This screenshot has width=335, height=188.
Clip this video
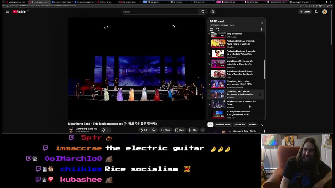193,130
